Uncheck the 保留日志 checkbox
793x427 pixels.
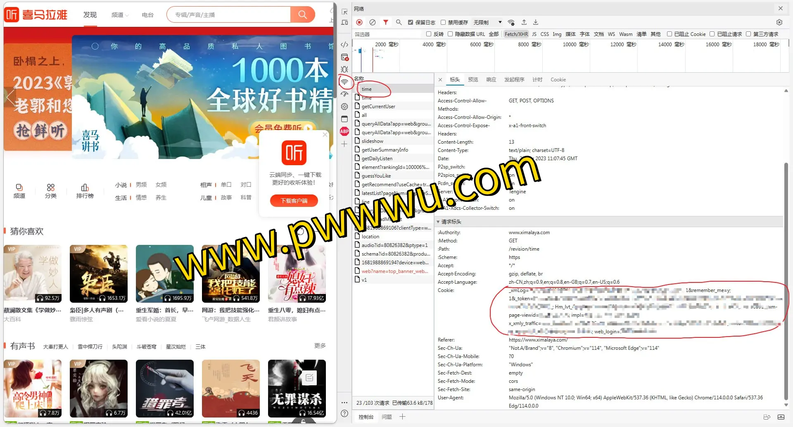coord(411,22)
